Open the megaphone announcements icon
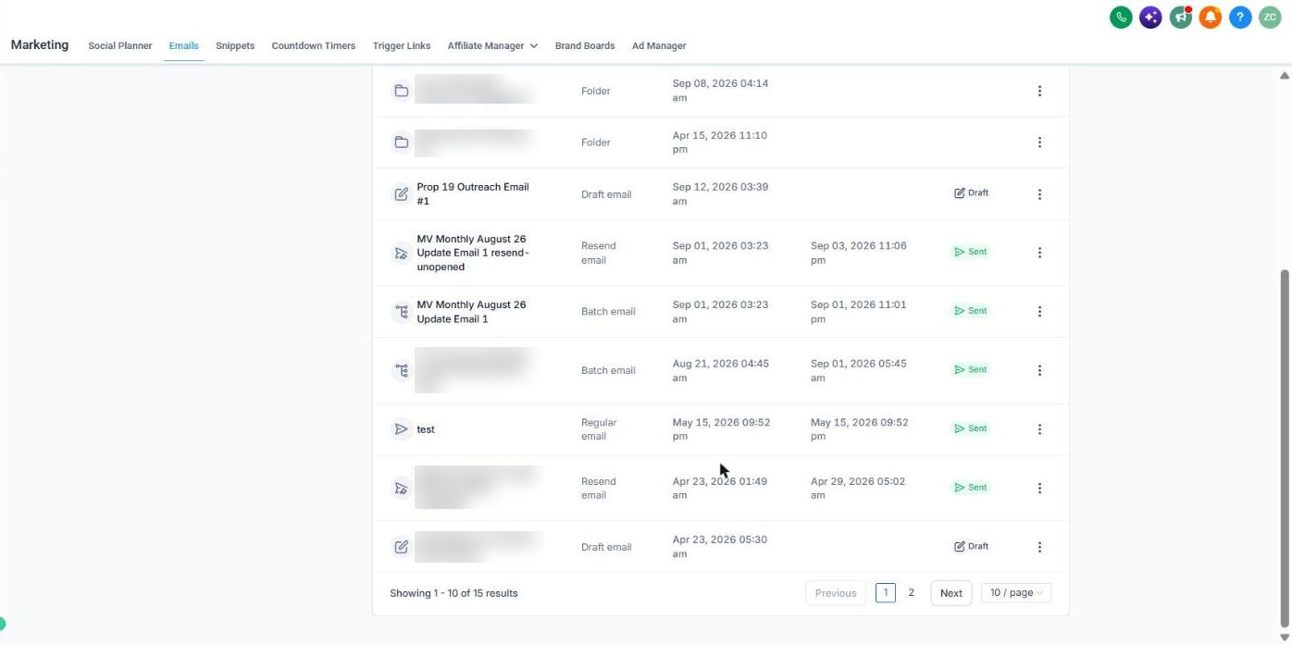Viewport: 1292px width, 645px height. [x=1181, y=17]
